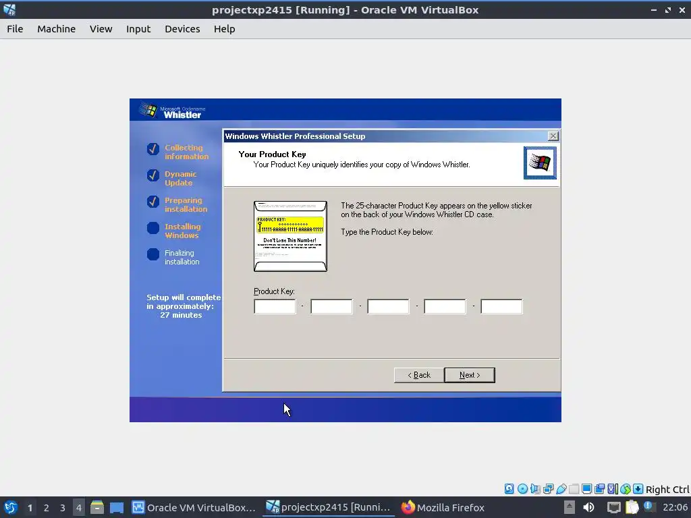Viewport: 691px width, 518px height.
Task: Click the mouse integration status icon
Action: tap(626, 488)
